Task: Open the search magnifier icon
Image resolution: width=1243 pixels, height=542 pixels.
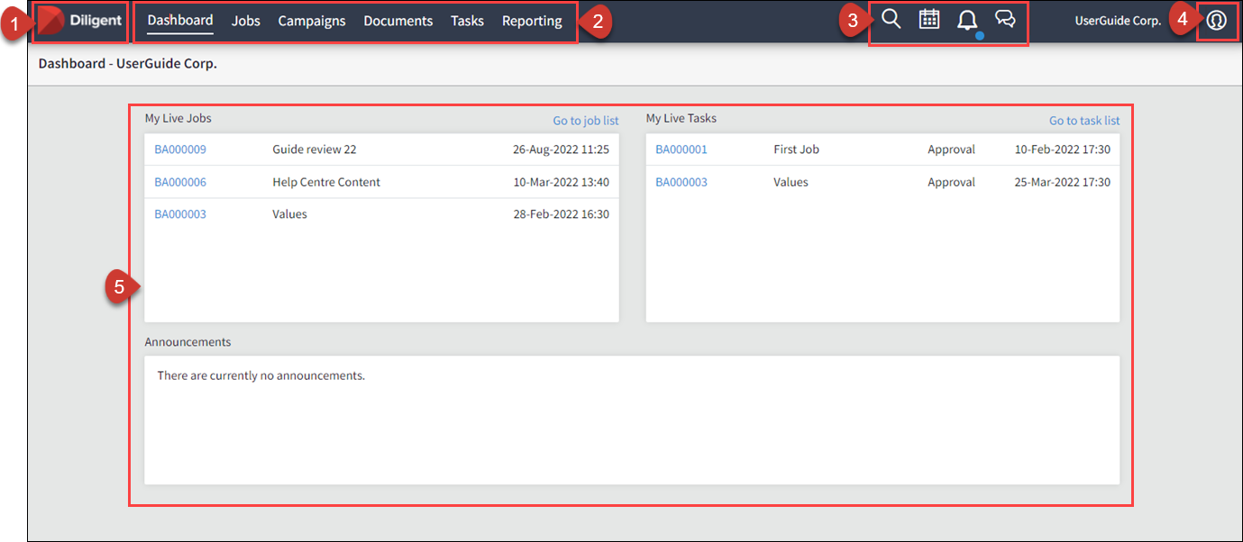Action: pyautogui.click(x=891, y=19)
